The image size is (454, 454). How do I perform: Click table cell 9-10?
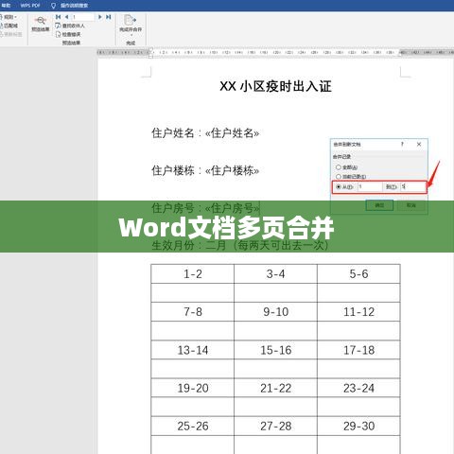275,312
